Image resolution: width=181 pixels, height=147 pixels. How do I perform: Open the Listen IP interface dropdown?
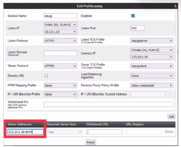(60, 25)
